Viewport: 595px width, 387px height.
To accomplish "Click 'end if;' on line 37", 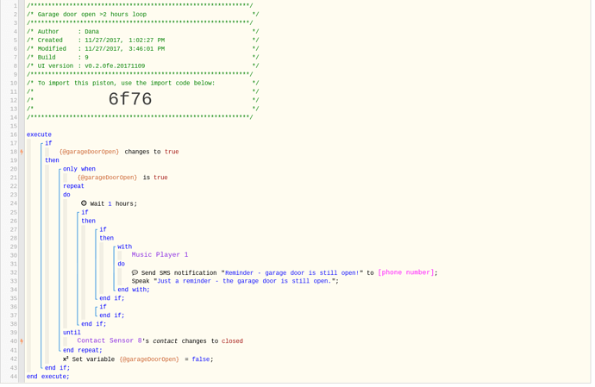I will (112, 315).
